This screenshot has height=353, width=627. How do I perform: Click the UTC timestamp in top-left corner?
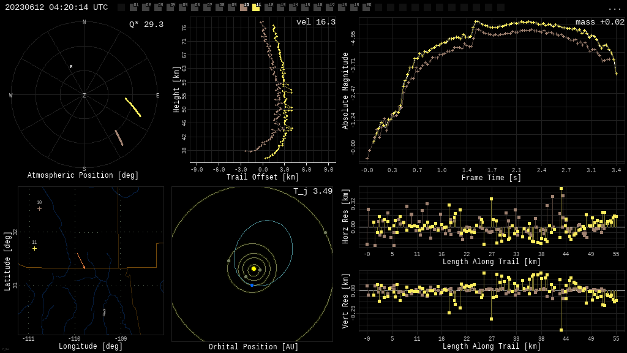click(56, 7)
